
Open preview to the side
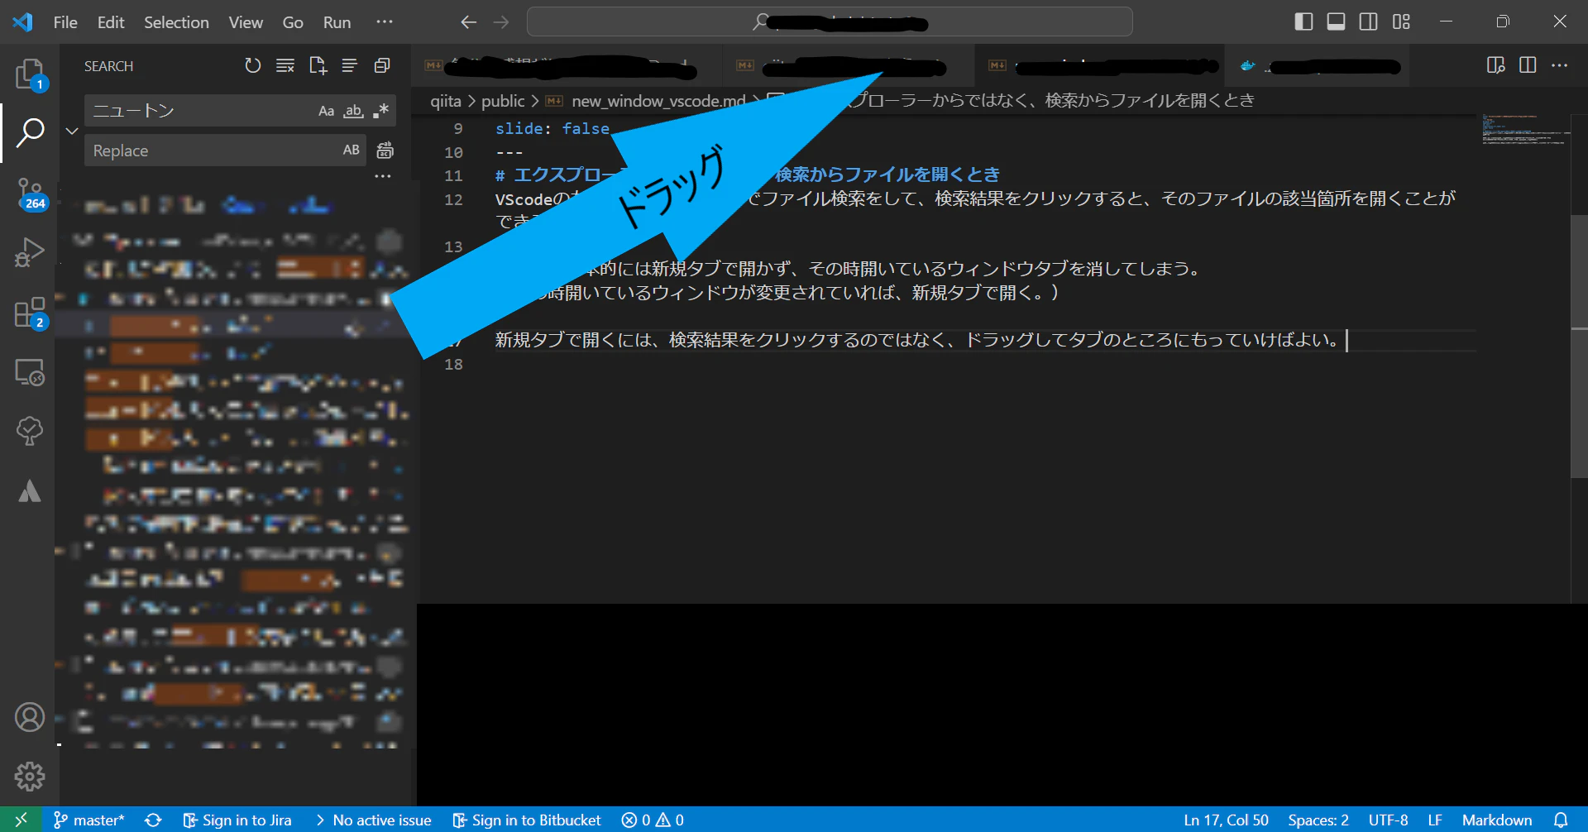(1495, 65)
